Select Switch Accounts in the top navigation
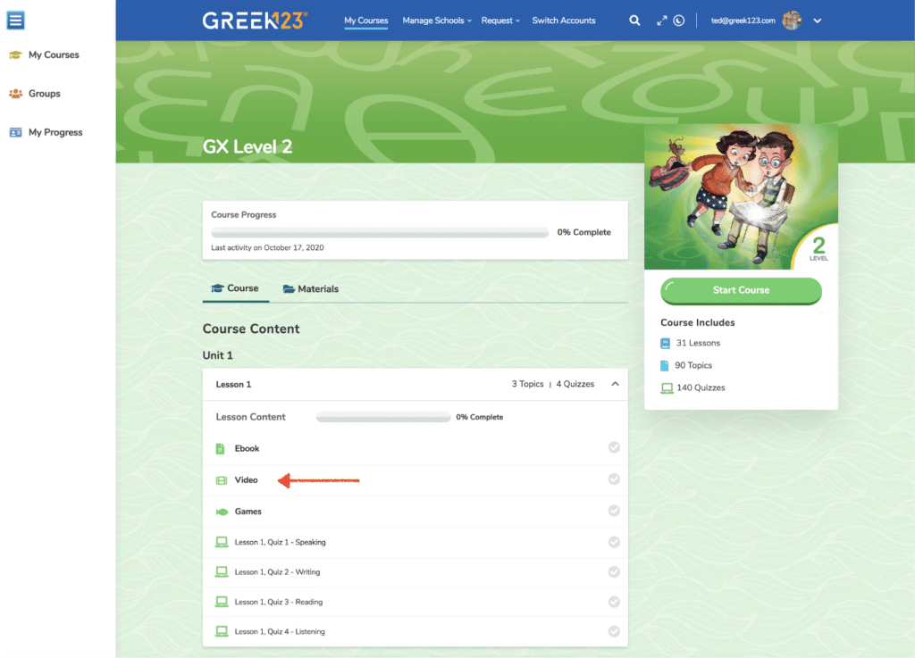Image resolution: width=915 pixels, height=658 pixels. click(x=564, y=21)
